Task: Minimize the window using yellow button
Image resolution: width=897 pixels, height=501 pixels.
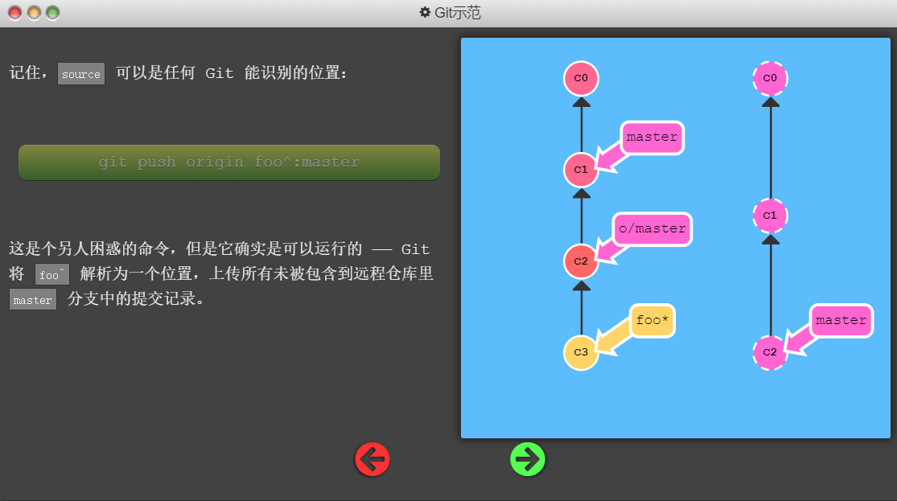Action: [34, 13]
